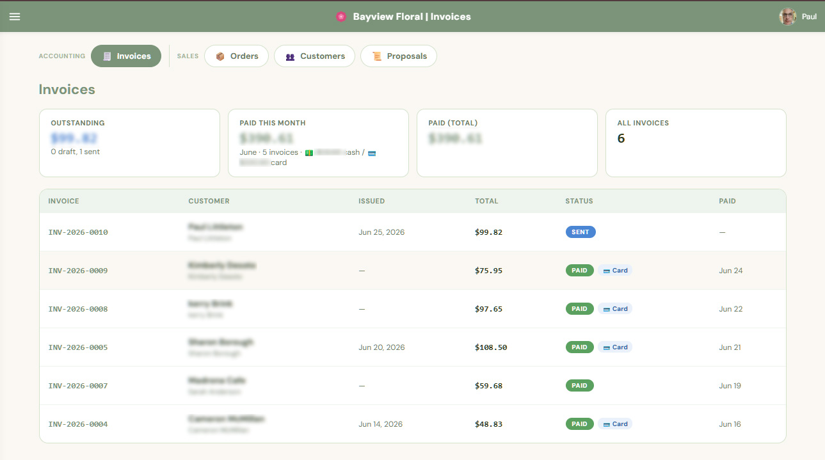The width and height of the screenshot is (825, 460).
Task: Select the Outstanding summary card
Action: 130,143
